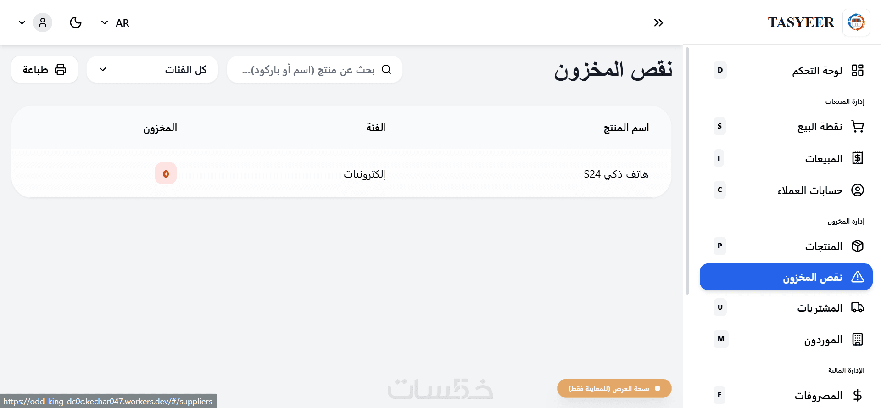The image size is (881, 408).
Task: Click the purchases truck icon
Action: pyautogui.click(x=857, y=307)
